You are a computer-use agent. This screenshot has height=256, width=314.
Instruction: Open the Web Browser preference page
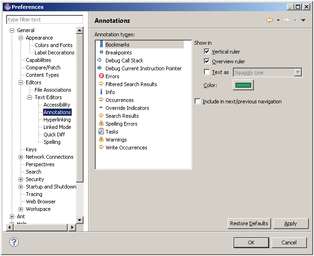coord(41,202)
